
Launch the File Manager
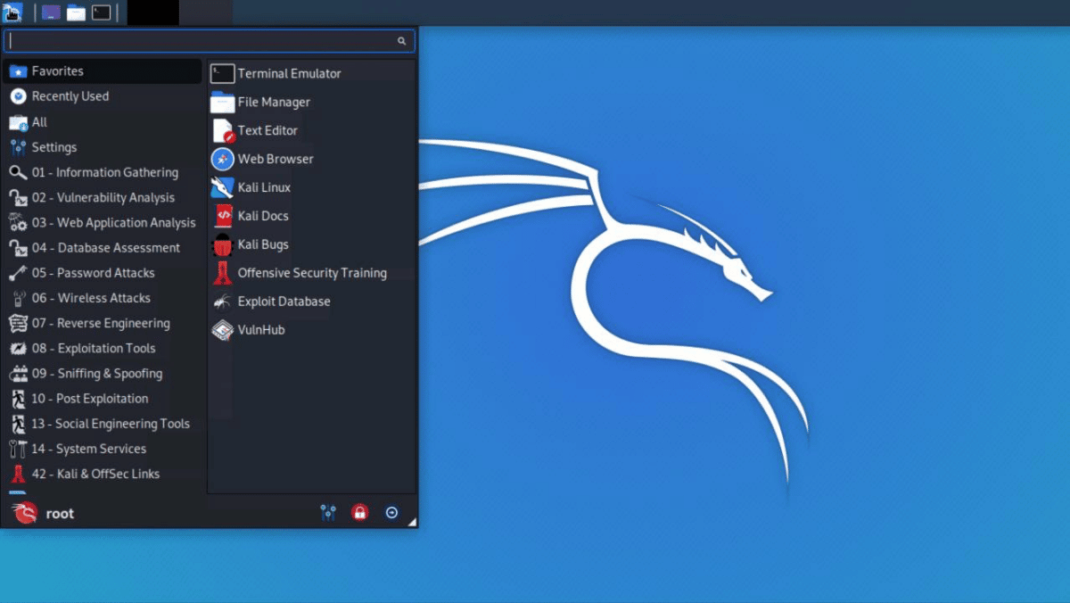(x=272, y=102)
